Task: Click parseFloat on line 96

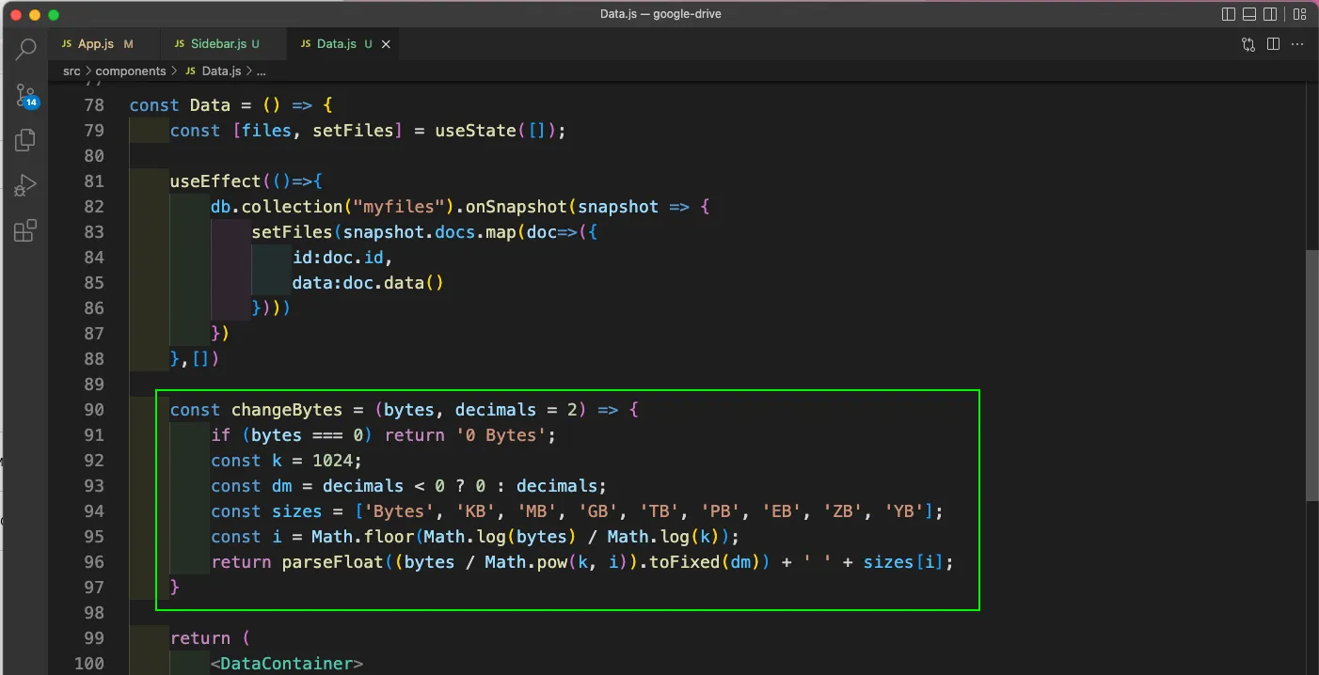Action: (333, 562)
